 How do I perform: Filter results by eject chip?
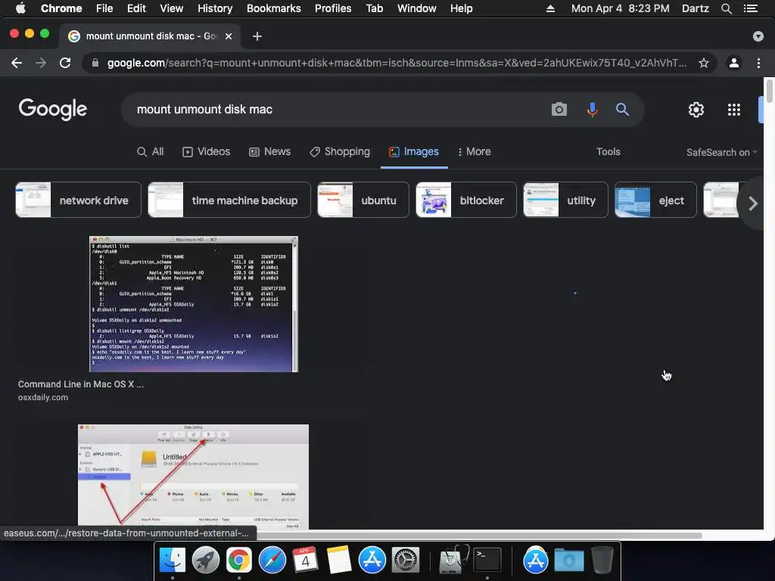(x=655, y=200)
